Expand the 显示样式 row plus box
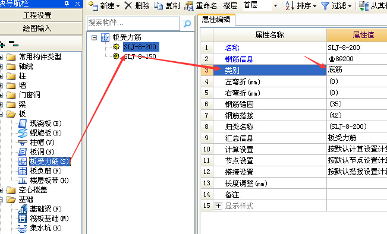Image resolution: width=387 pixels, height=234 pixels. click(218, 205)
